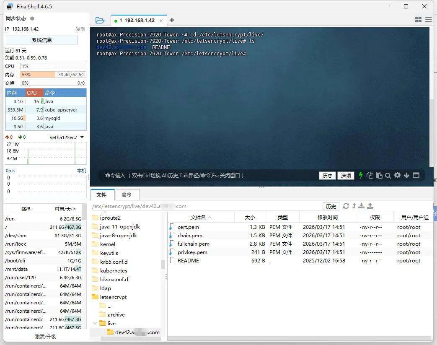The height and width of the screenshot is (345, 437).
Task: Sort files by 文件名 column
Action: (201, 217)
